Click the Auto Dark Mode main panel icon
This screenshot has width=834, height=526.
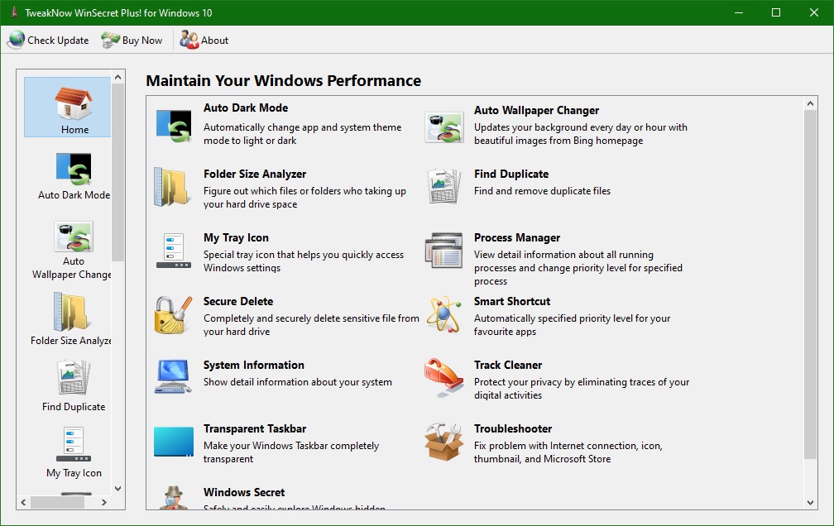(x=173, y=125)
